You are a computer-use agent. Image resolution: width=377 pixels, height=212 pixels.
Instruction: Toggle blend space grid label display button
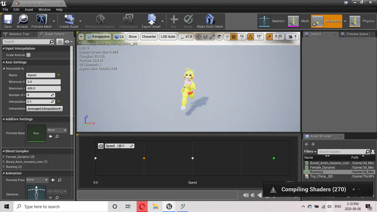point(101,146)
